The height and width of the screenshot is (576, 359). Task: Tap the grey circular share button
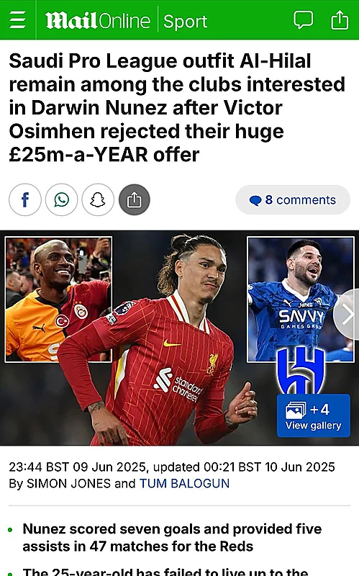[135, 200]
